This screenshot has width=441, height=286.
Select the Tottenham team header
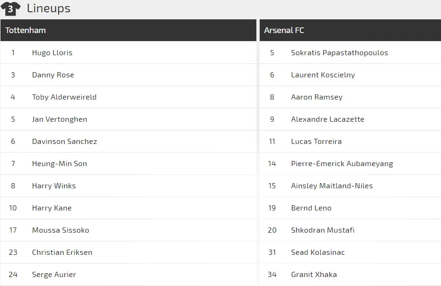click(x=25, y=30)
